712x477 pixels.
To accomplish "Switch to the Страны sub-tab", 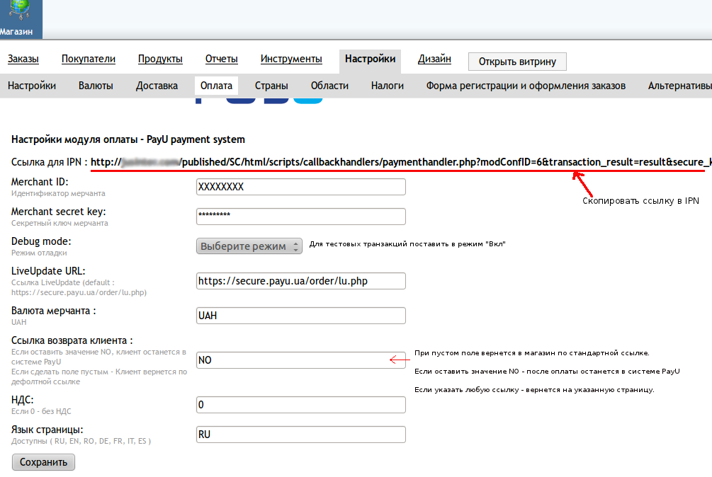I will point(271,86).
